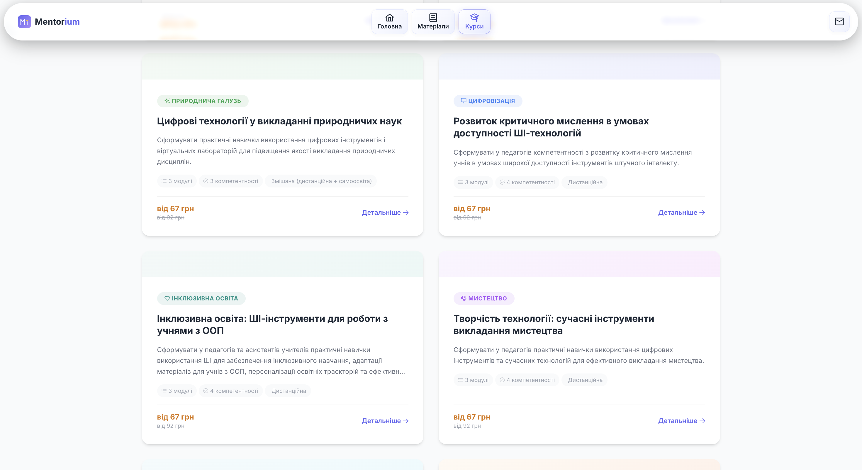Image resolution: width=862 pixels, height=470 pixels.
Task: Open Детальніше for inclusive education course
Action: [x=385, y=420]
